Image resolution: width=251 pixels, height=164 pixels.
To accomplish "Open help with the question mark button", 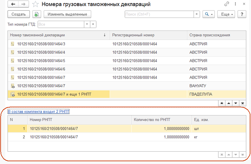I will tap(242, 14).
